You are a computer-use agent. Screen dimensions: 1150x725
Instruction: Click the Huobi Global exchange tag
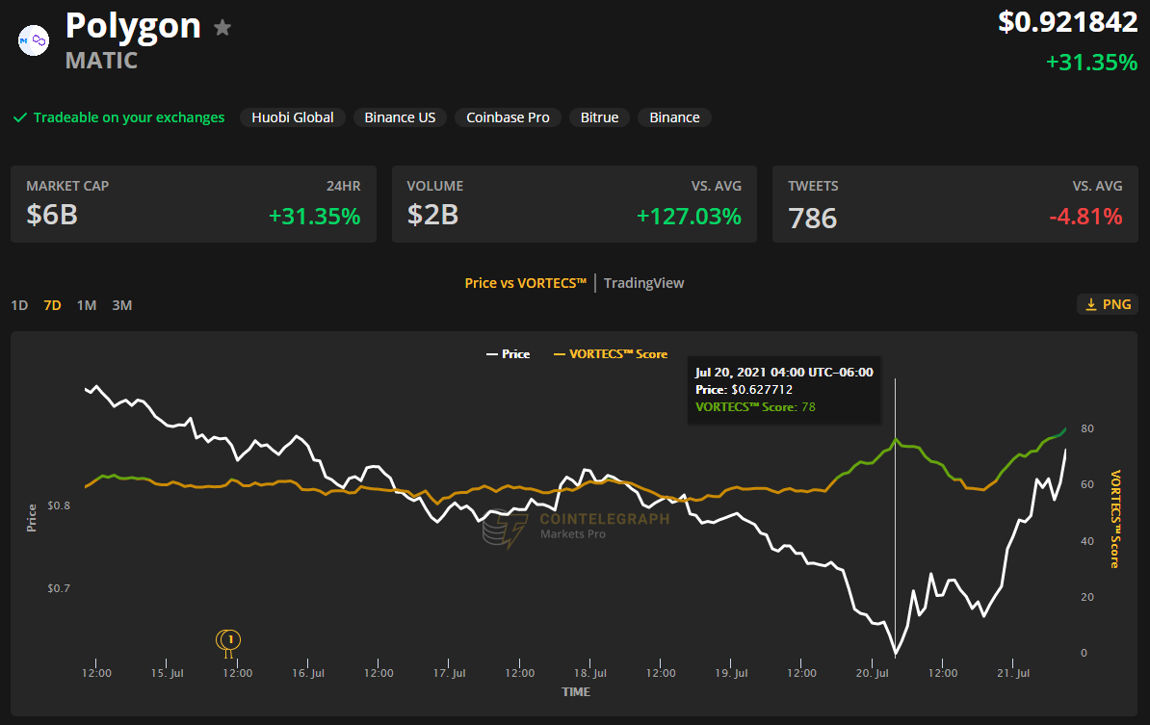pyautogui.click(x=293, y=117)
